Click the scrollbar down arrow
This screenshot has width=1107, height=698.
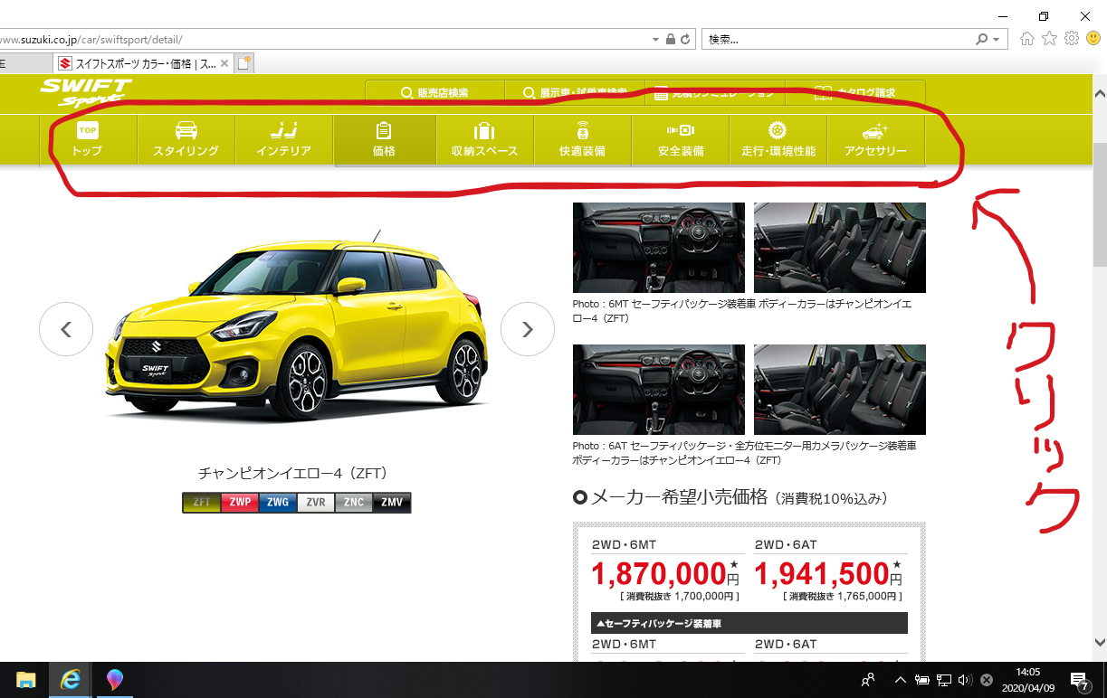(x=1100, y=641)
